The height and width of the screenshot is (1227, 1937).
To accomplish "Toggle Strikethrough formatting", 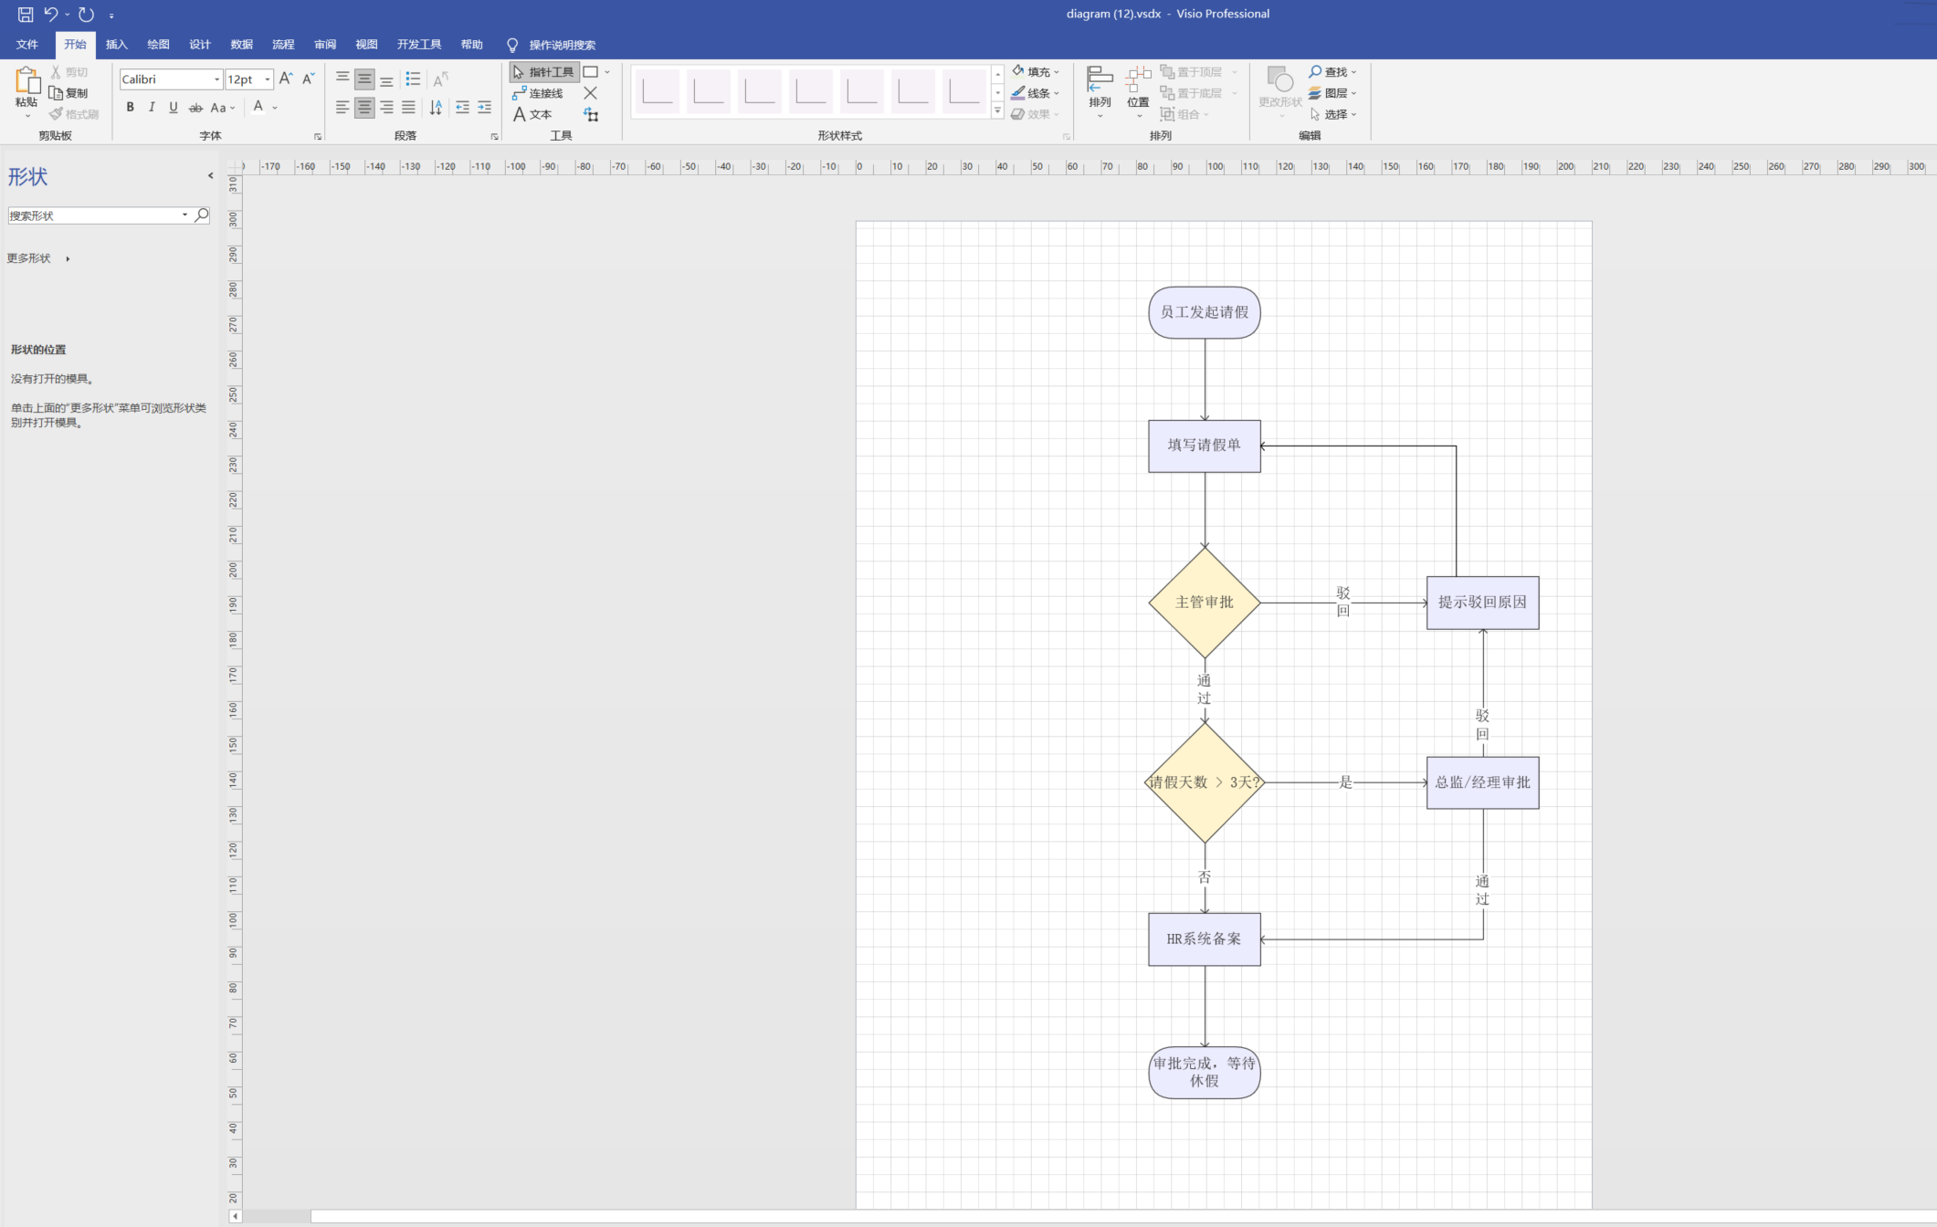I will (195, 108).
